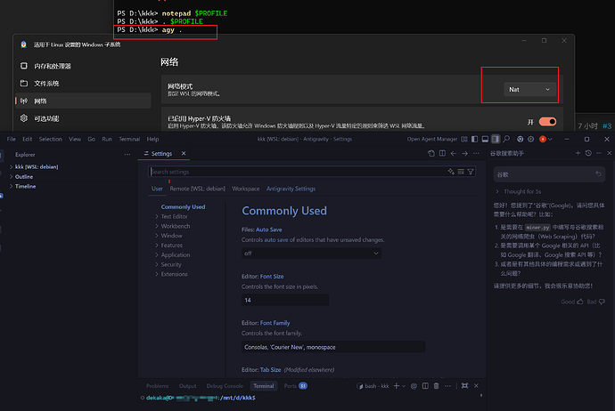
Task: Clear settings search input icon
Action: pos(461,172)
